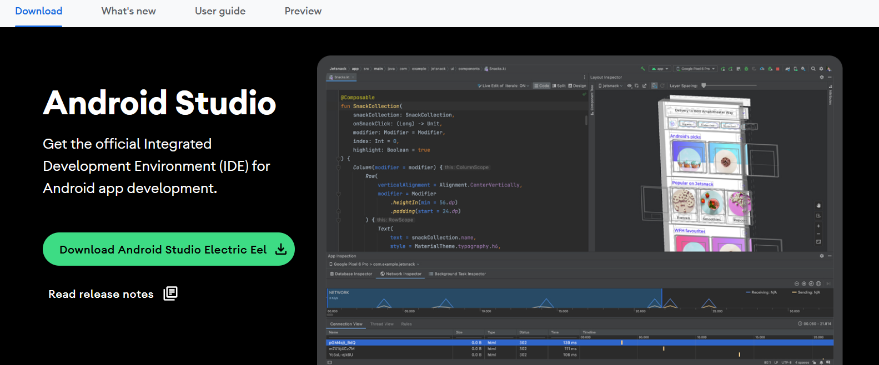The image size is (879, 365).
Task: Go to the Preview tab
Action: tap(303, 11)
